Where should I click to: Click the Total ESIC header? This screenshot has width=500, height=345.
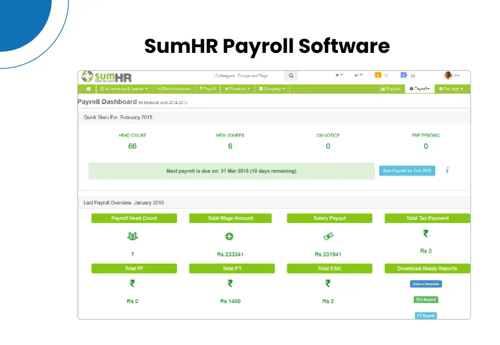point(329,269)
